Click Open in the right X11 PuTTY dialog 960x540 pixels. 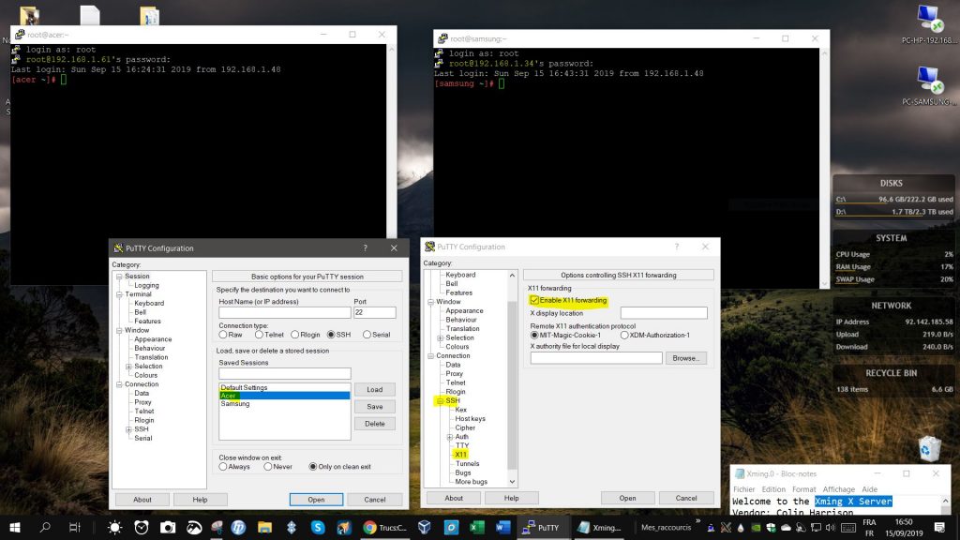[627, 499]
